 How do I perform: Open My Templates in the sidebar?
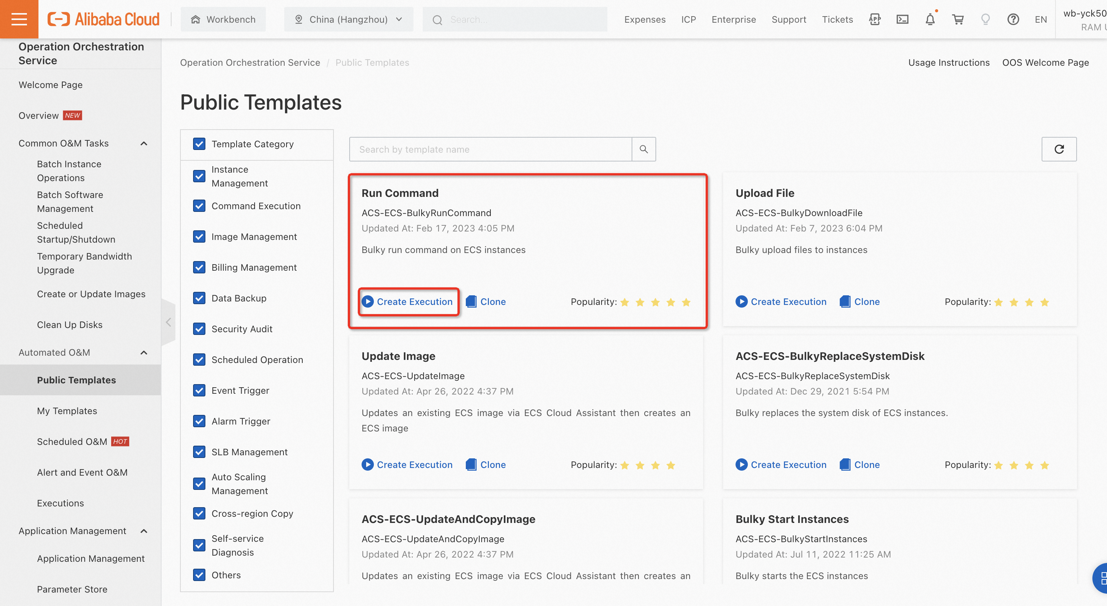pos(67,411)
